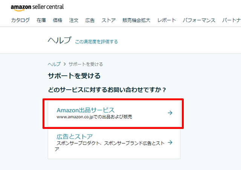
Task: Open the カタログ menu
Action: pyautogui.click(x=20, y=20)
